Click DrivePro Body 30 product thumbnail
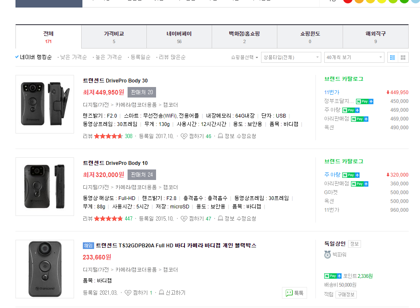Image resolution: width=420 pixels, height=308 pixels. point(45,104)
